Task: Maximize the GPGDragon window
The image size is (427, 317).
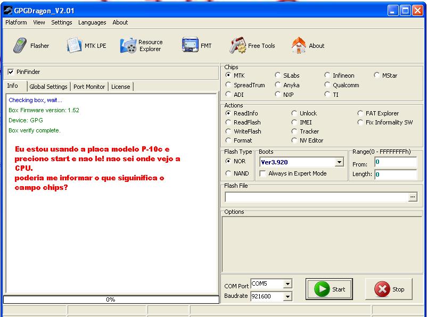Action: coord(405,11)
